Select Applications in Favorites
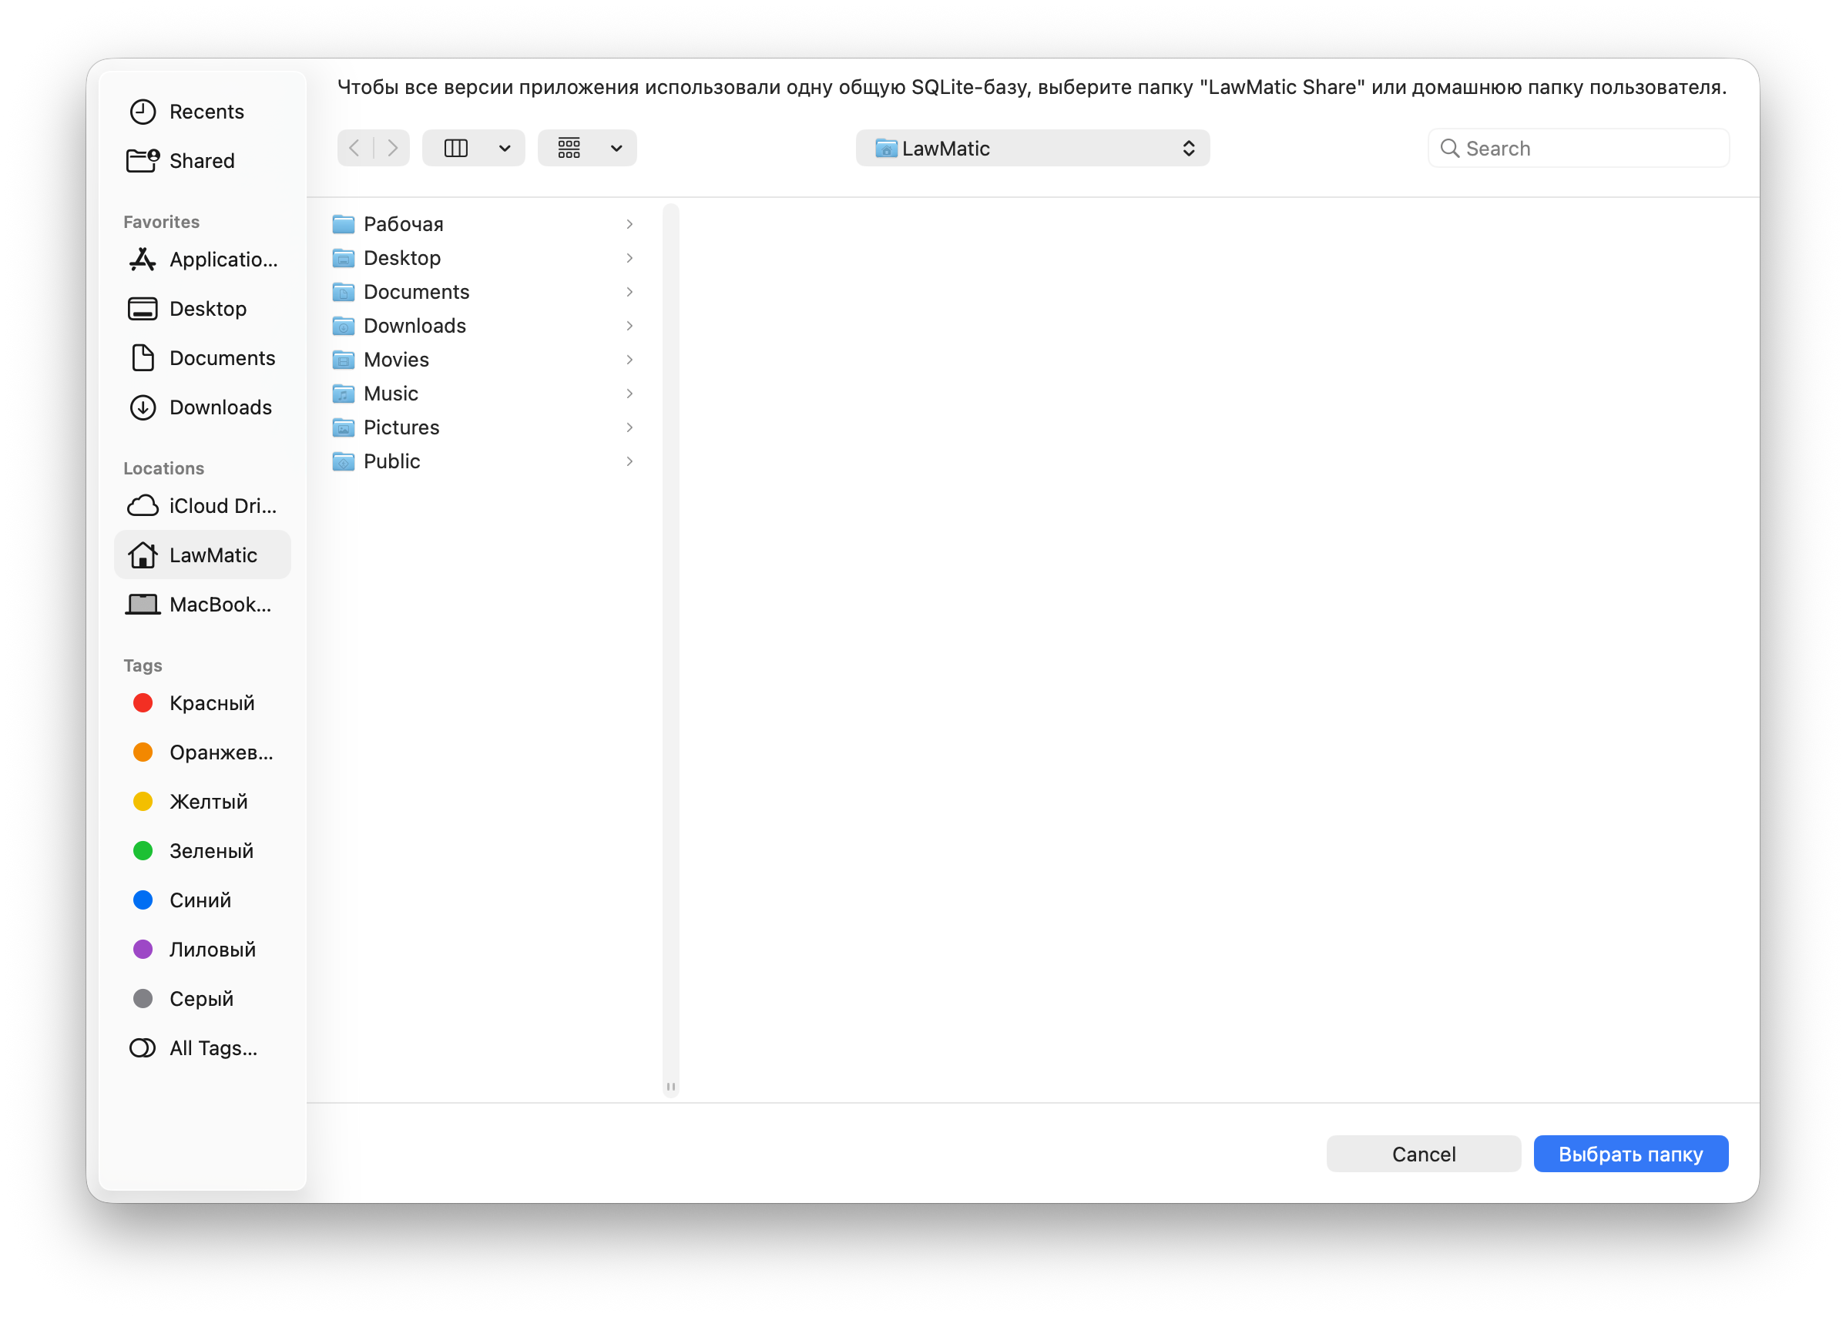1846x1317 pixels. [x=222, y=260]
